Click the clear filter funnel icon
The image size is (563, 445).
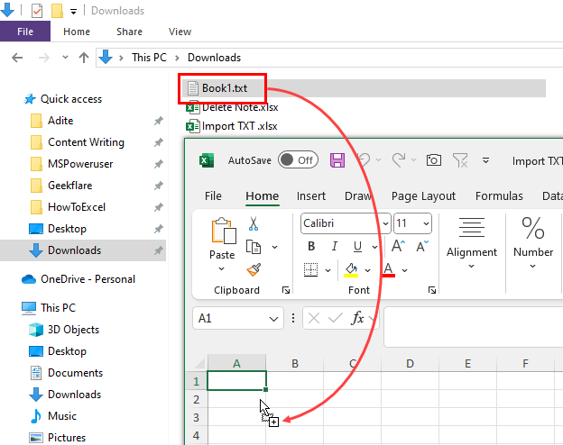[x=460, y=160]
